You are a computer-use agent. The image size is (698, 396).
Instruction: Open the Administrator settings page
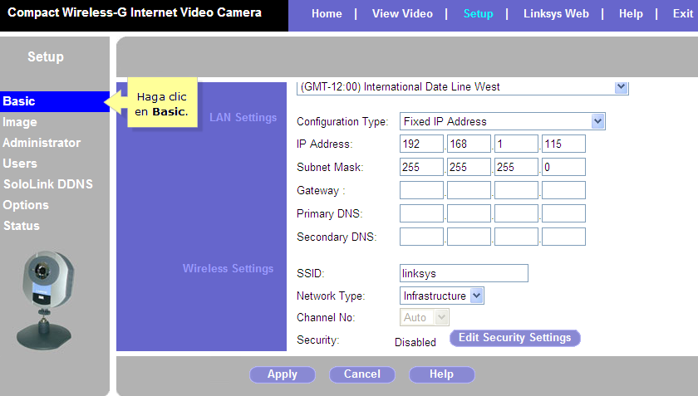(42, 143)
